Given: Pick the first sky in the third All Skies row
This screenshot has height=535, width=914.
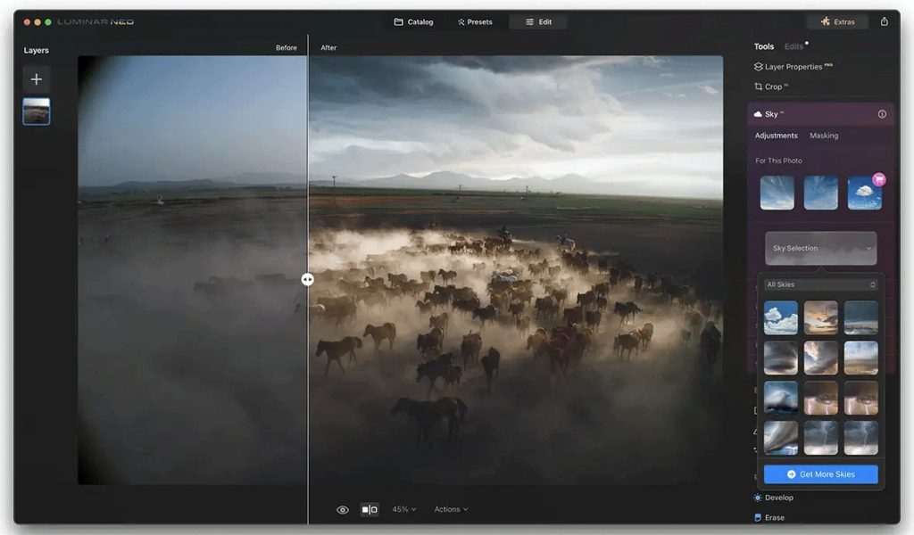Looking at the screenshot, I should pyautogui.click(x=781, y=399).
